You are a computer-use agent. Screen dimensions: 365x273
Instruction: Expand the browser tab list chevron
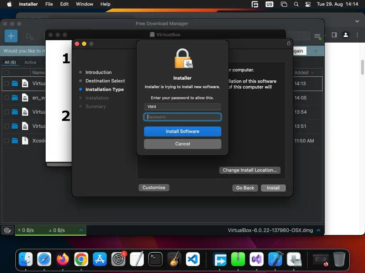[x=357, y=21]
